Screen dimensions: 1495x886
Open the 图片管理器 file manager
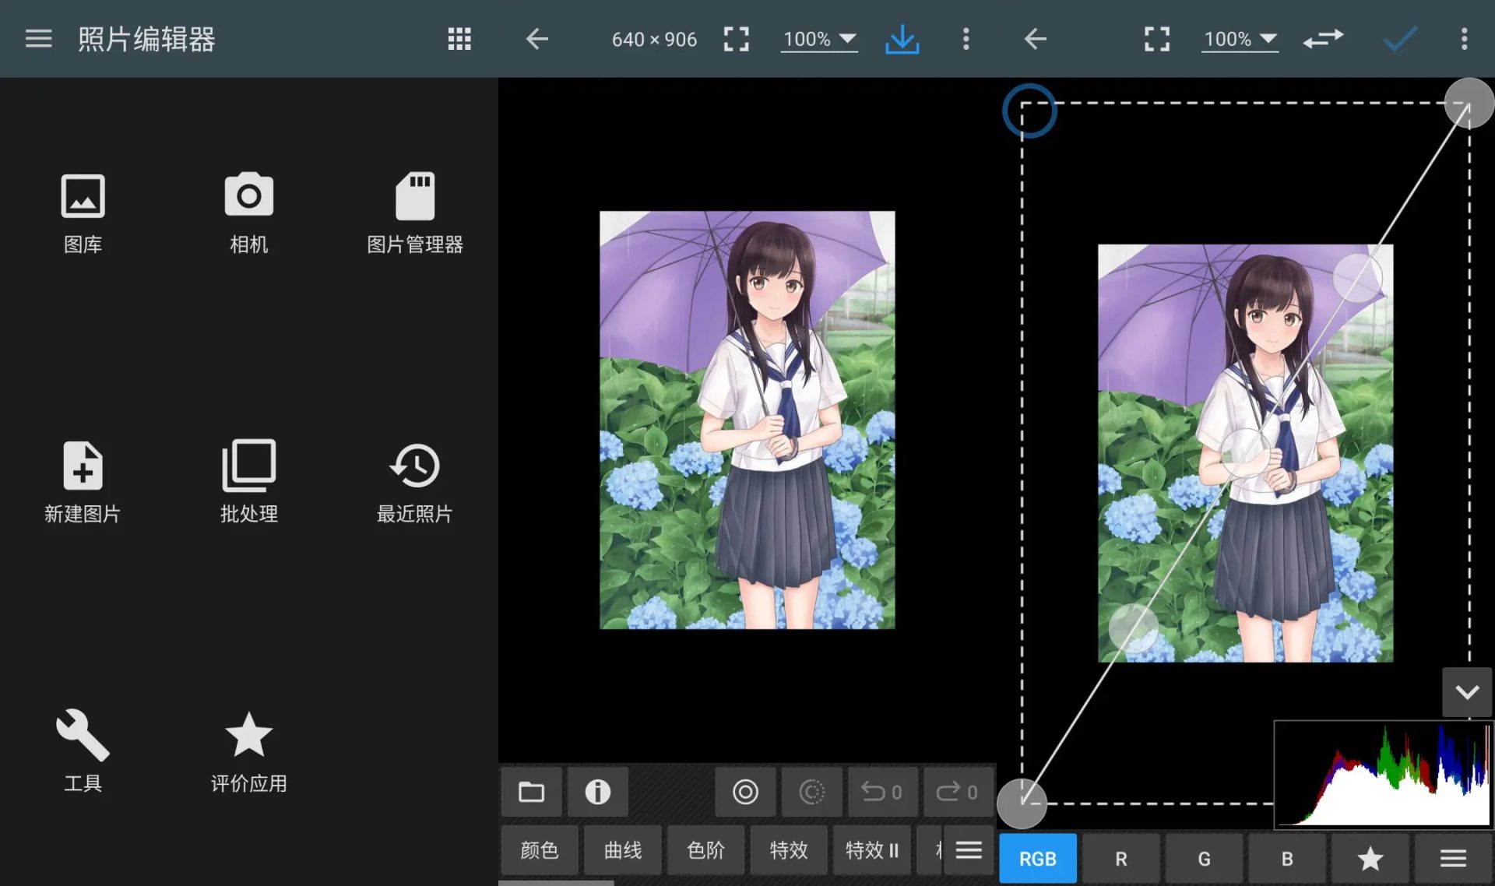(414, 213)
